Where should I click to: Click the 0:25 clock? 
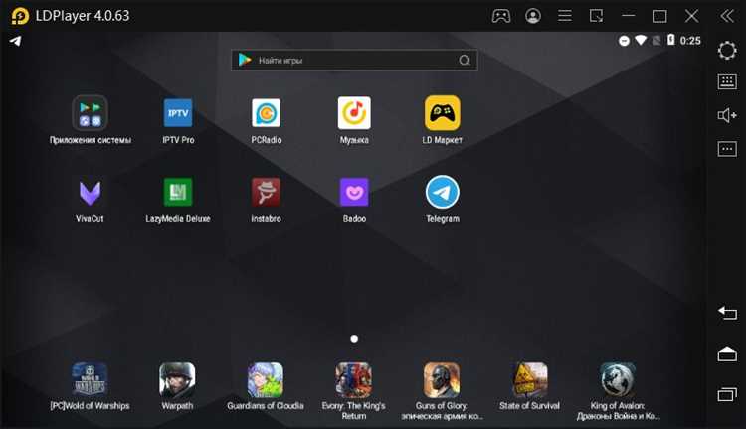[690, 41]
